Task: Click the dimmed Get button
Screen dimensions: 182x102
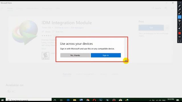Action: click(151, 28)
